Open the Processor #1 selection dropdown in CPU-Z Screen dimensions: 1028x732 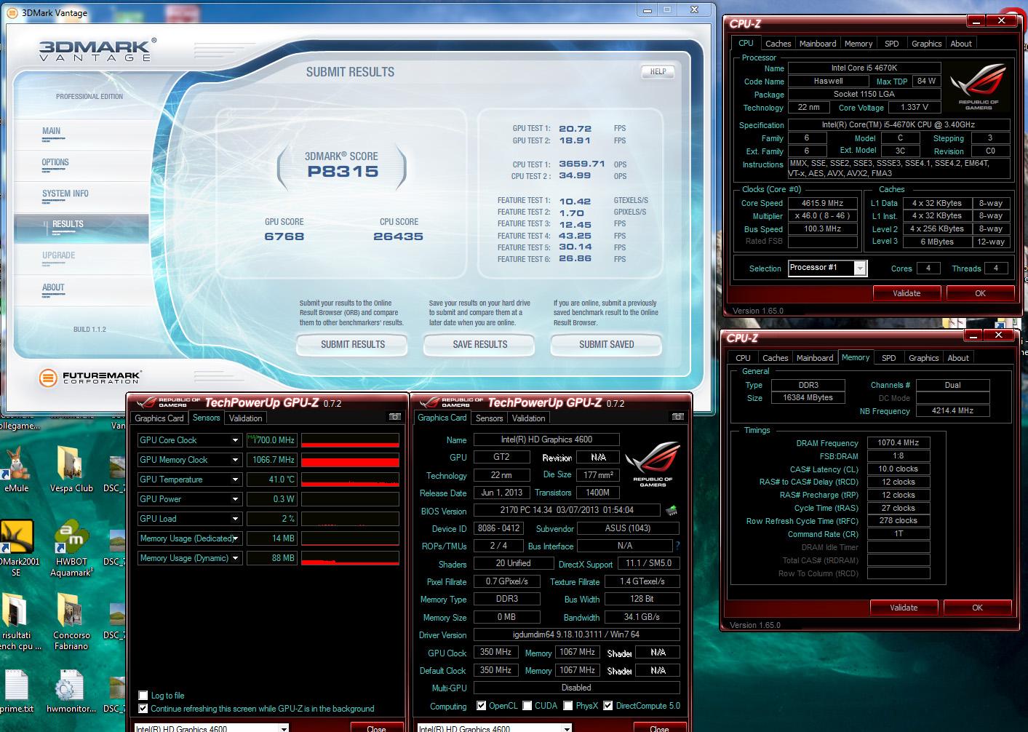pos(860,268)
